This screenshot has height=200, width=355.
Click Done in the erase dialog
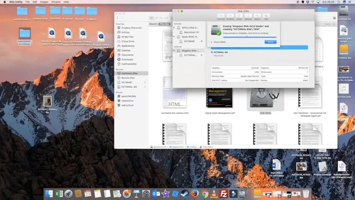[270, 42]
